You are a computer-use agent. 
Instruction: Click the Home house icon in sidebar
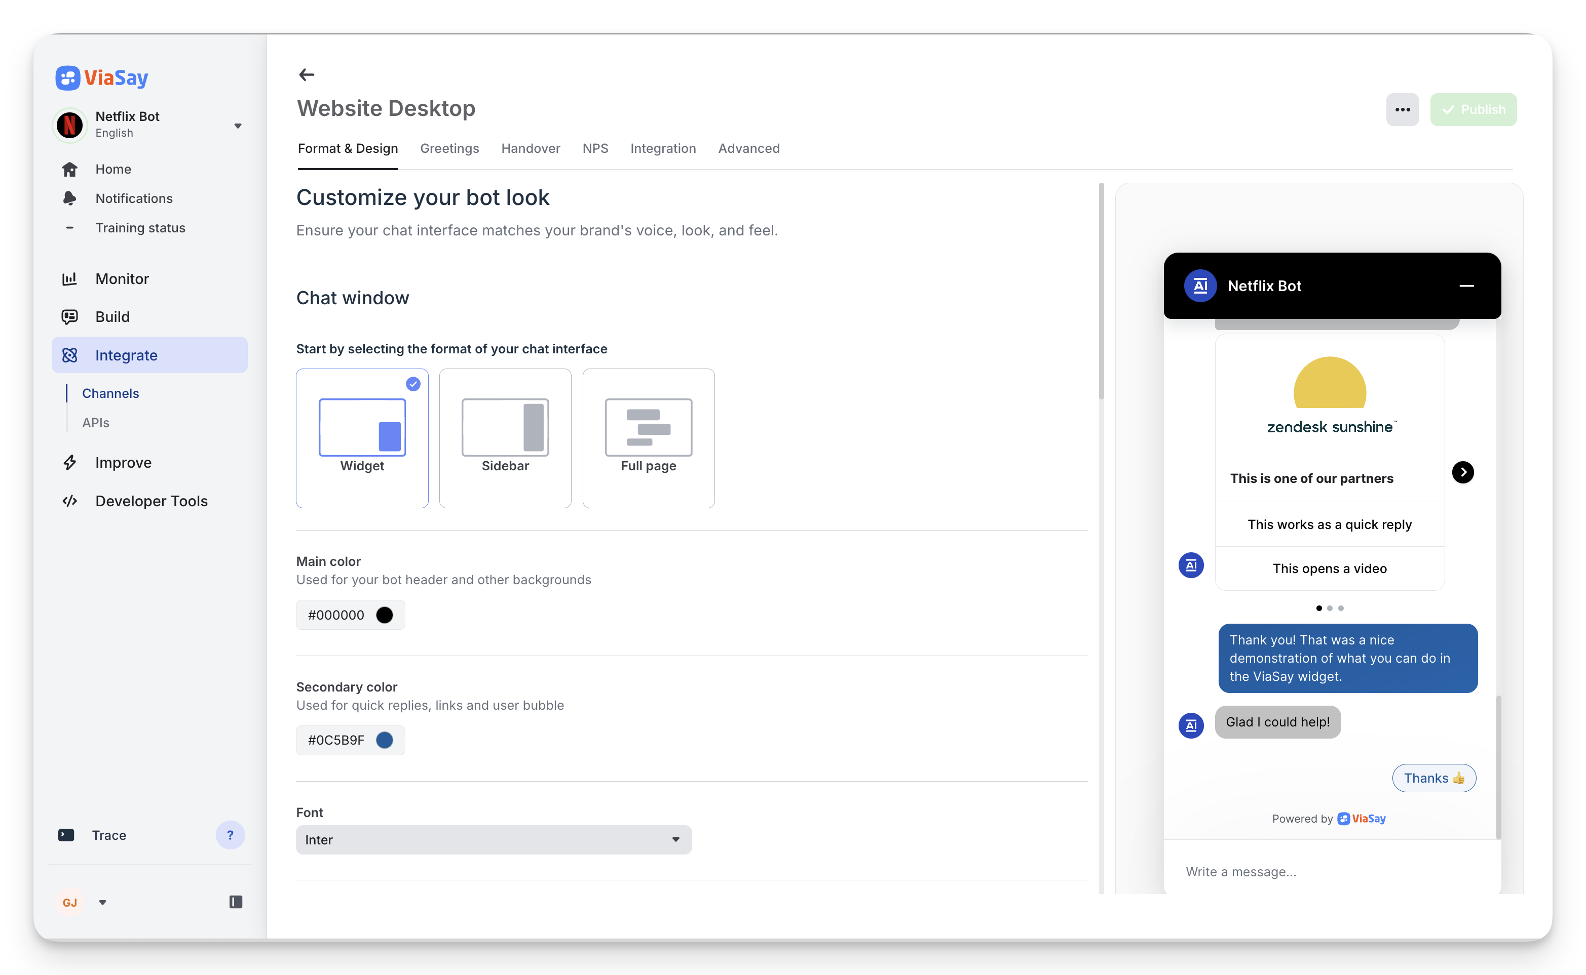pyautogui.click(x=70, y=169)
